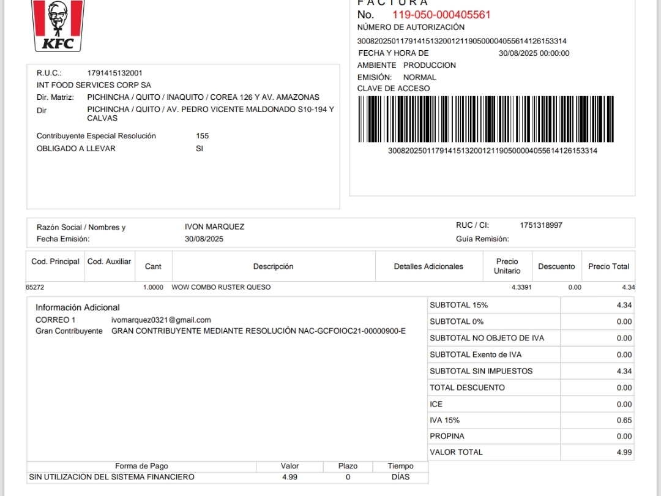Viewport: 661px width, 496px height.
Task: Click the TOTAL DESCUENTO label
Action: (x=467, y=388)
